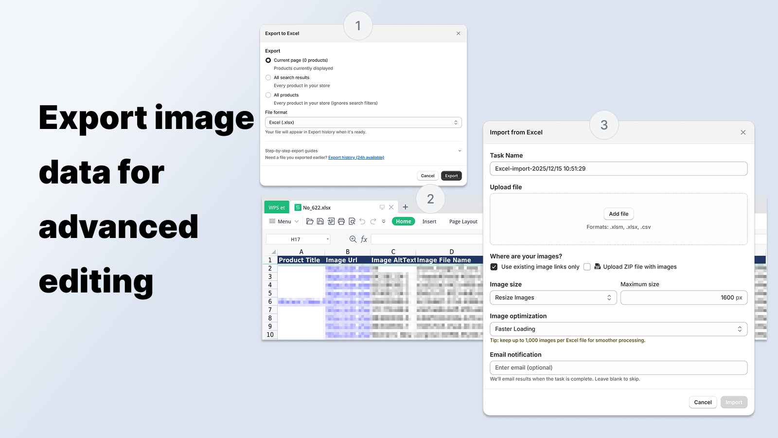Click the zoom magnifier icon near formula bar
This screenshot has width=778, height=438.
pyautogui.click(x=353, y=239)
